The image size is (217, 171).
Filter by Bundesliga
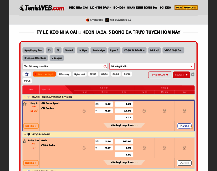99,50
